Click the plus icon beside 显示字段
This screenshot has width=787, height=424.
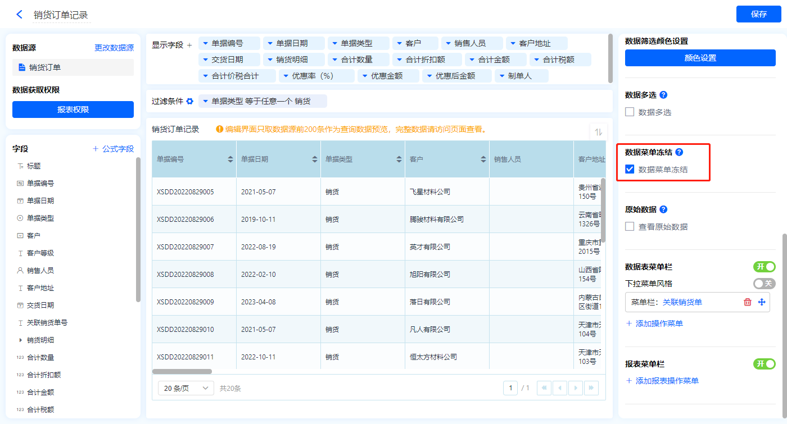click(x=189, y=45)
